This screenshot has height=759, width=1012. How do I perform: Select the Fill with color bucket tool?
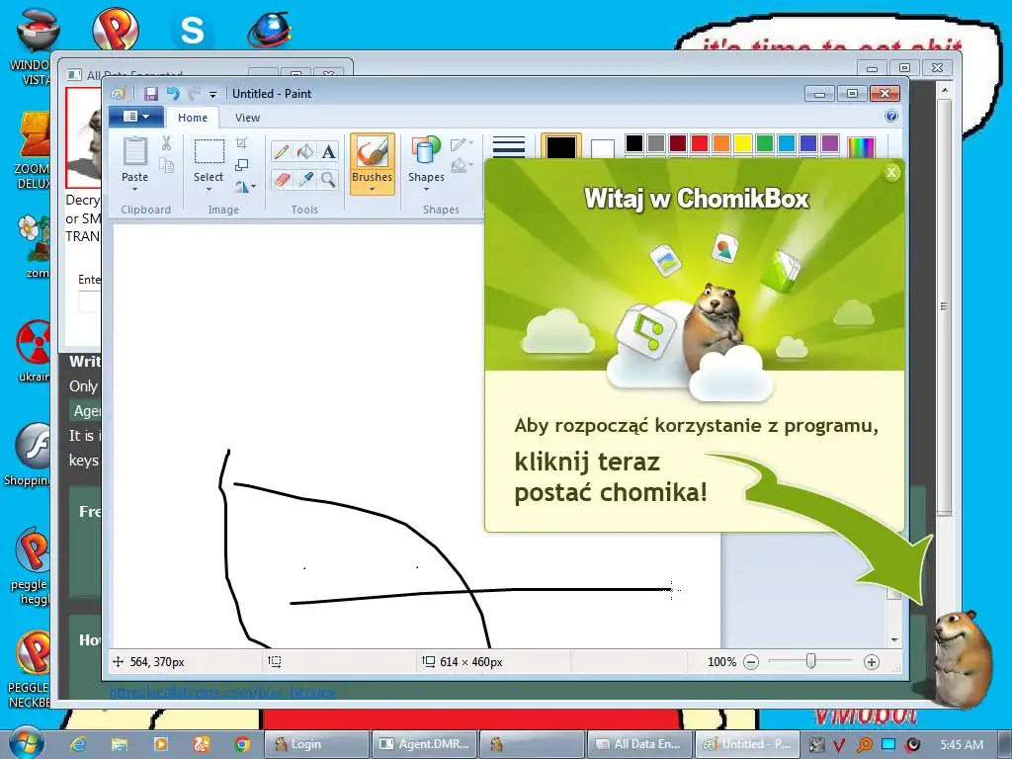tap(305, 151)
